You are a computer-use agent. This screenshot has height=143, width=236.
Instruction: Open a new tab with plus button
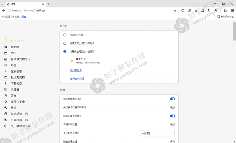tap(49, 4)
